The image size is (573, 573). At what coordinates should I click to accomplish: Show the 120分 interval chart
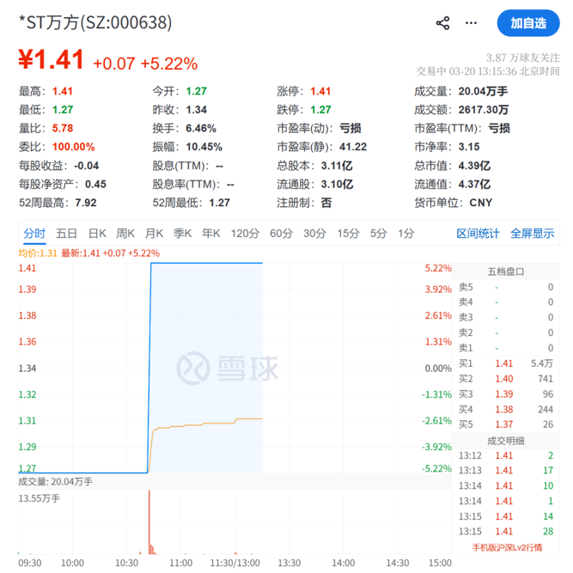(245, 233)
